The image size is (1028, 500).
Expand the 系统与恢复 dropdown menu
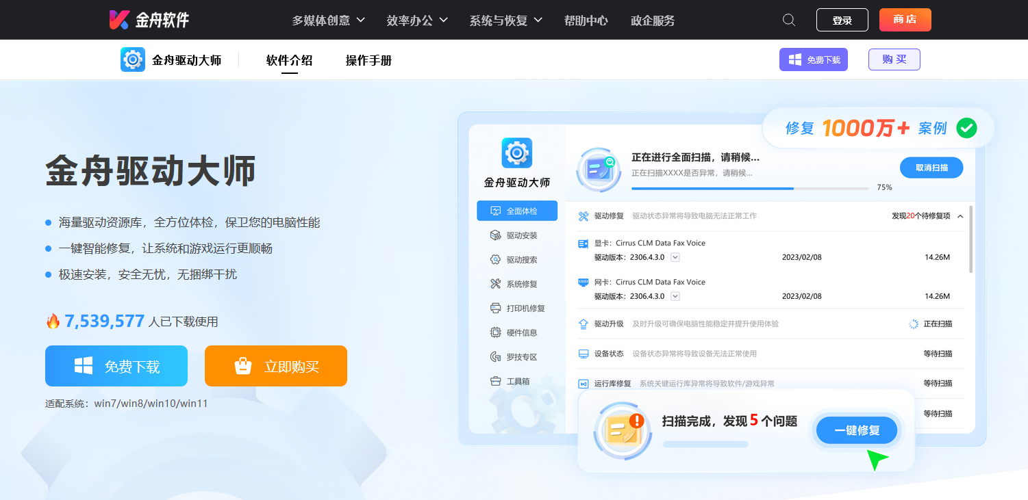(x=506, y=21)
